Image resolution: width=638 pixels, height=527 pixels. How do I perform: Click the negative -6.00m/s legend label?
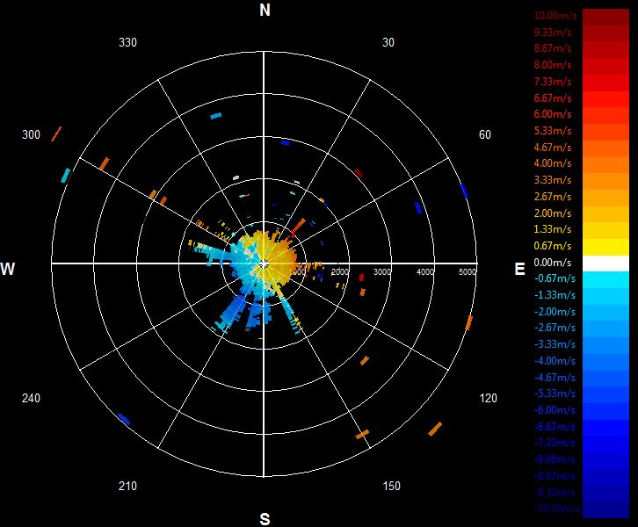tap(555, 410)
